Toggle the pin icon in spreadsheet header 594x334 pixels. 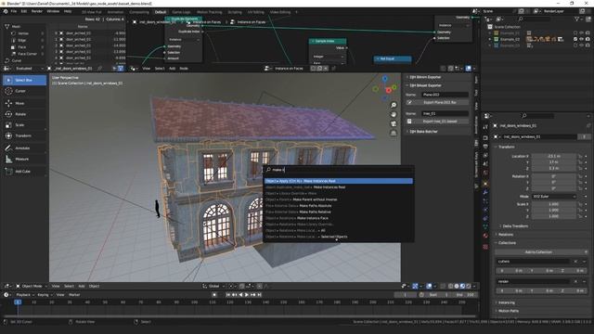pos(100,69)
